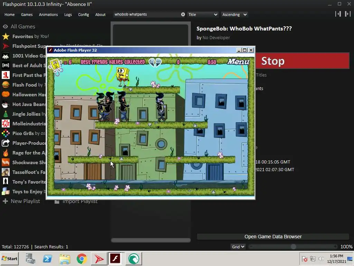Select the Halloween Haunts pumpkin icon
The height and width of the screenshot is (266, 354).
[x=6, y=95]
